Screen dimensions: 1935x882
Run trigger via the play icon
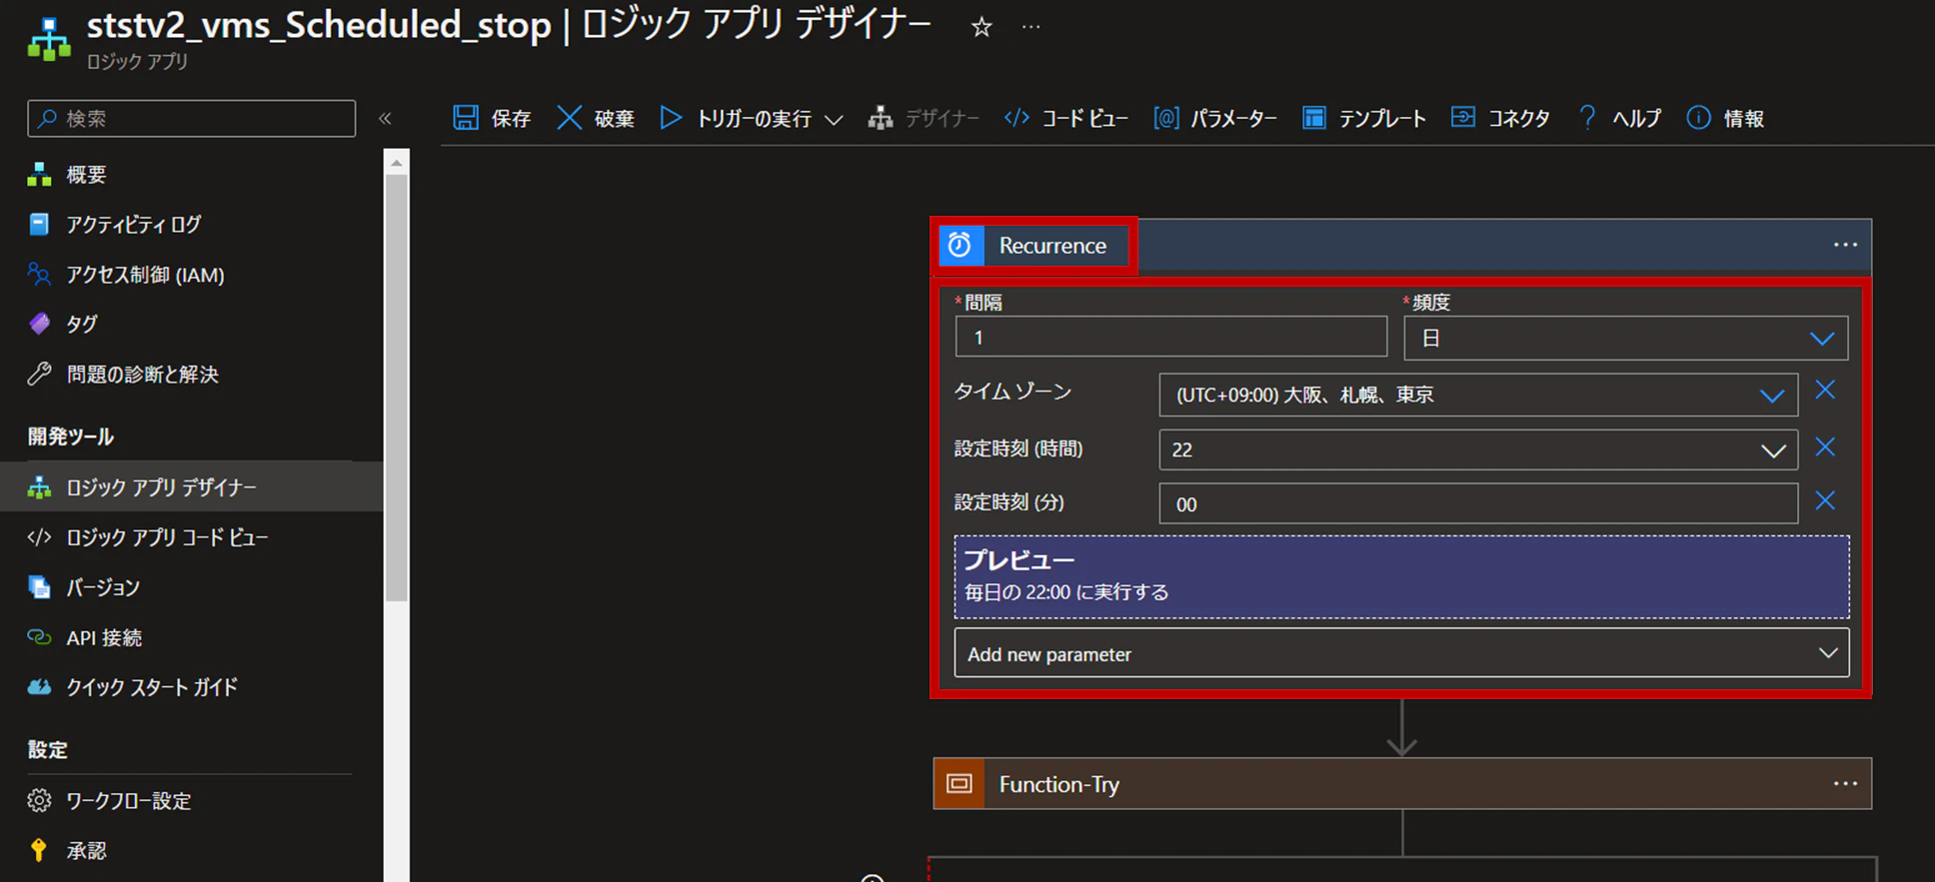tap(671, 118)
